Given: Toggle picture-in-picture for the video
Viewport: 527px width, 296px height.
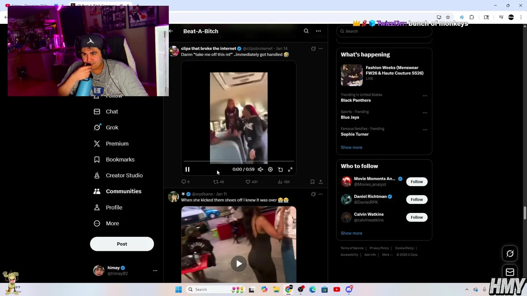Looking at the screenshot, I should click(280, 169).
